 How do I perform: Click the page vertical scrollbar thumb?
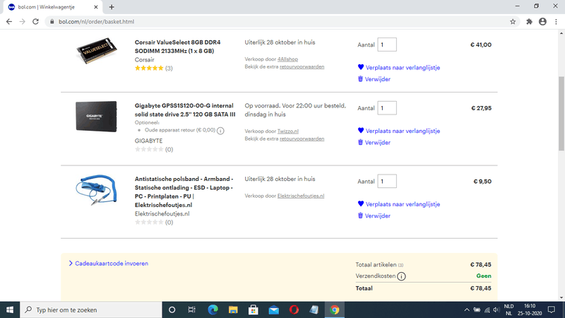pos(561,114)
